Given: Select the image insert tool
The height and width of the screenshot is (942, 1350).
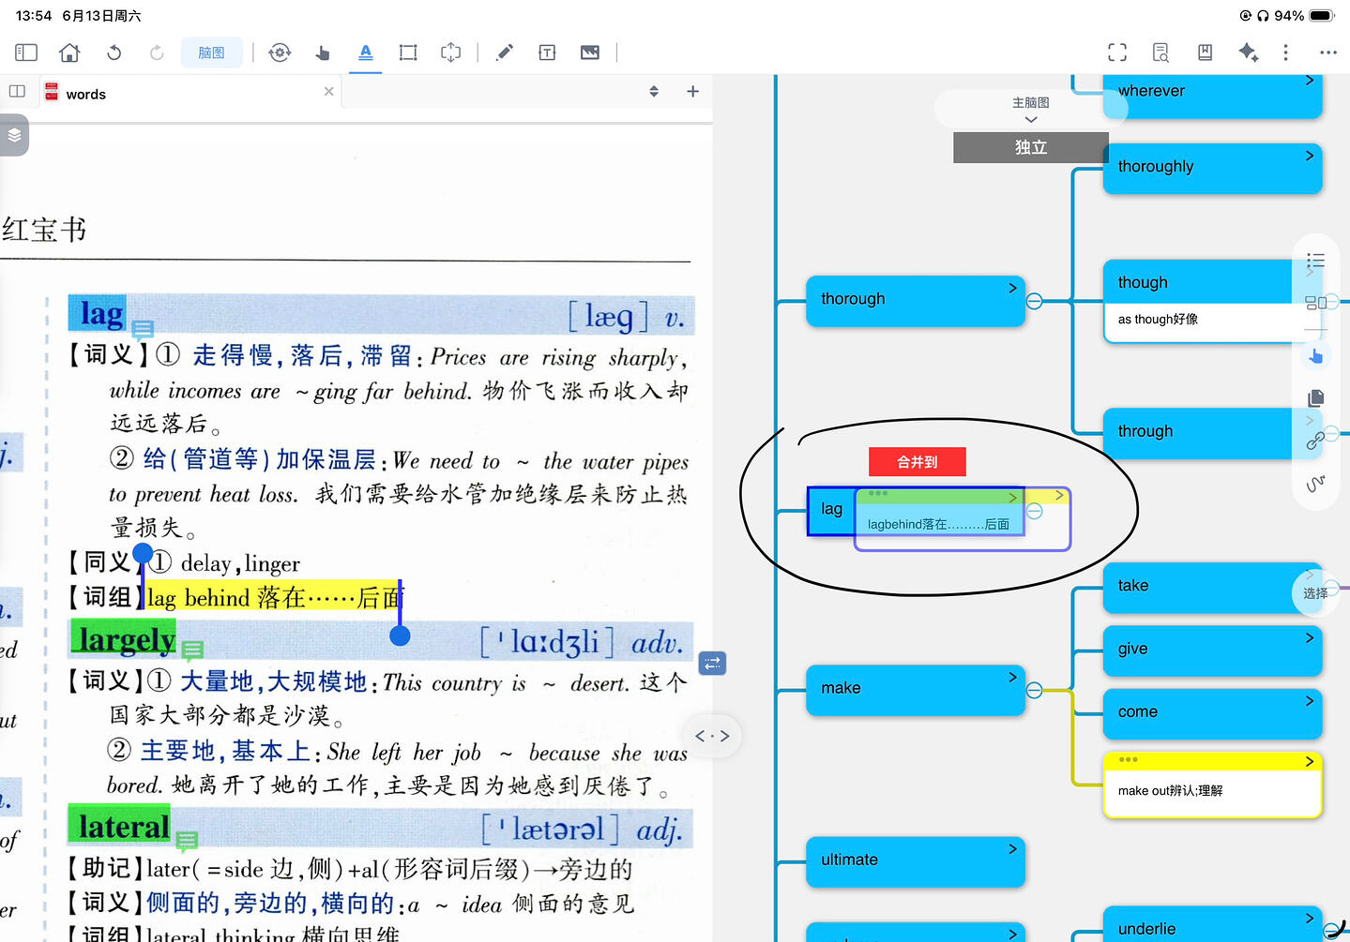Looking at the screenshot, I should (x=590, y=52).
